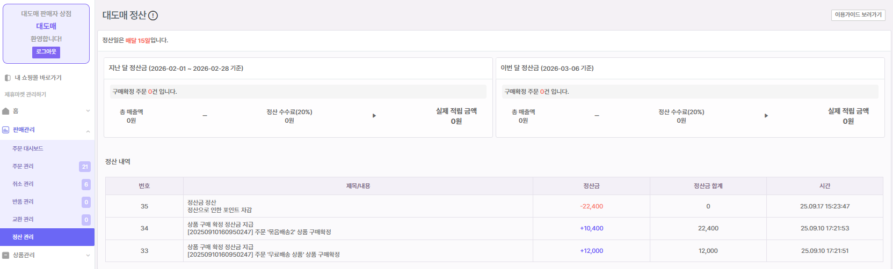The width and height of the screenshot is (893, 269).
Task: Click 이용가이드 보러가기 button
Action: point(858,15)
